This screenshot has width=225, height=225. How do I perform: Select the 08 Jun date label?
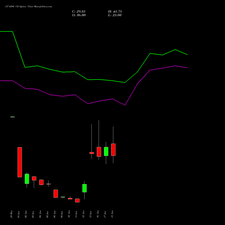55,214
